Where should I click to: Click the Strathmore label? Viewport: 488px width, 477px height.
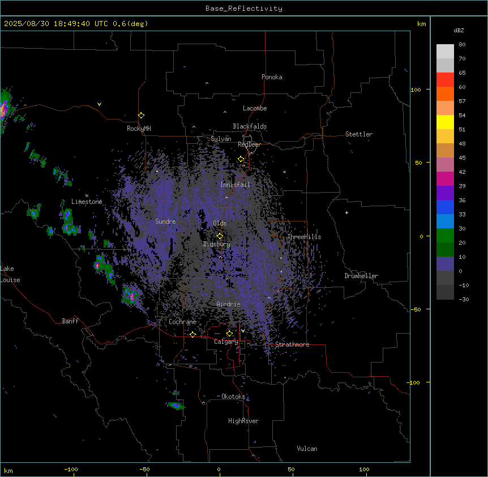(292, 344)
